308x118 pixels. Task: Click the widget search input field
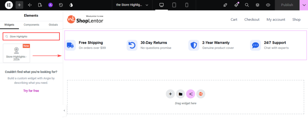[x=31, y=36]
